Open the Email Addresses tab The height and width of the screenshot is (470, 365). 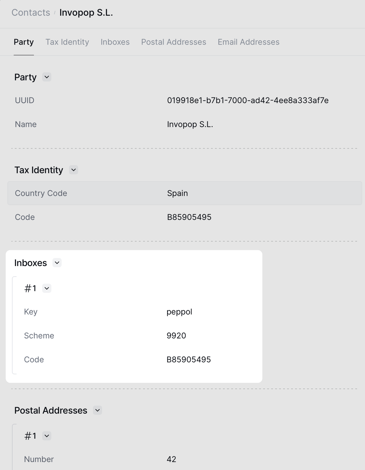[249, 42]
